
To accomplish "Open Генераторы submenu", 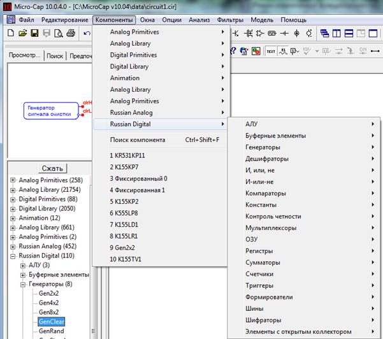I will click(x=303, y=147).
